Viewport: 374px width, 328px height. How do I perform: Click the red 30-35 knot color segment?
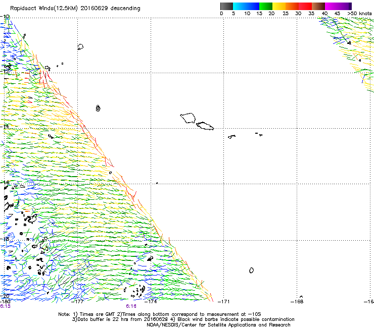305,6
